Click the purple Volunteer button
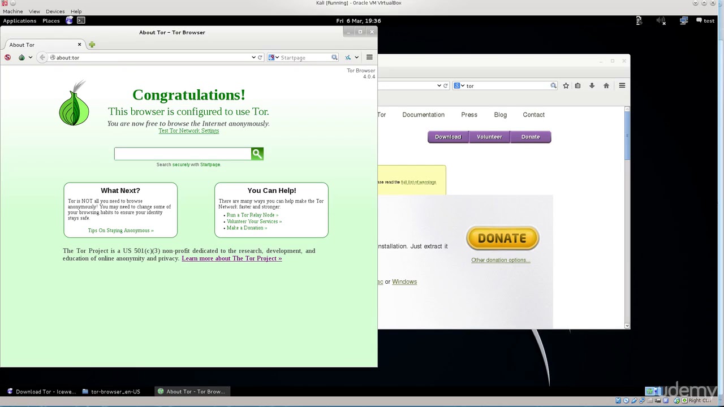724x407 pixels. pos(489,137)
